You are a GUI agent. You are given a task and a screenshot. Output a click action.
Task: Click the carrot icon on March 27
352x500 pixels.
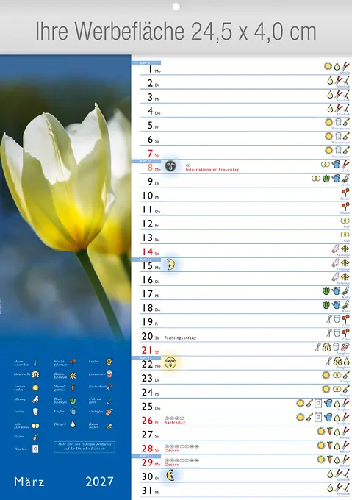point(330,432)
